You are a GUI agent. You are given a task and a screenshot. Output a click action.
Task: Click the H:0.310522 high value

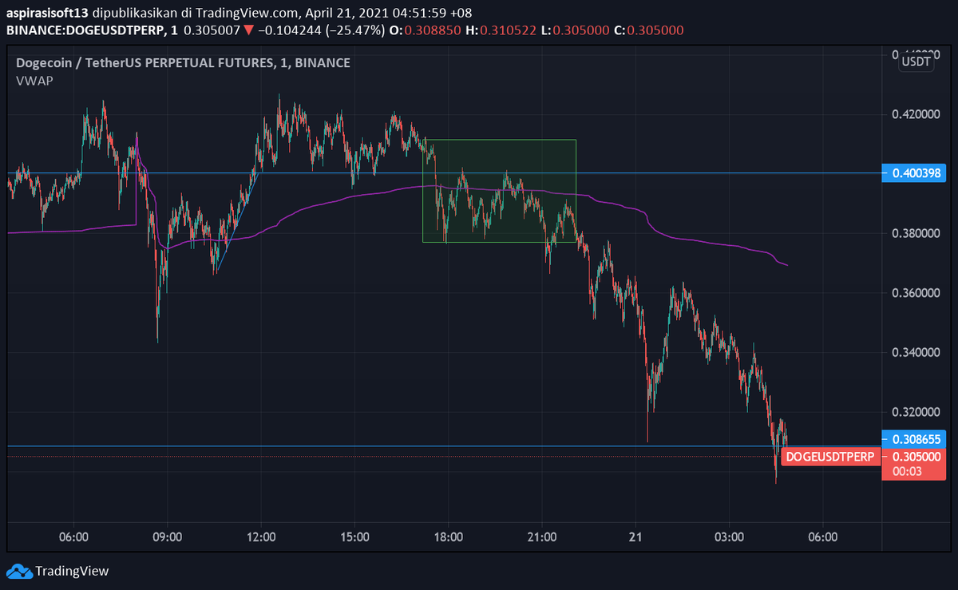502,30
